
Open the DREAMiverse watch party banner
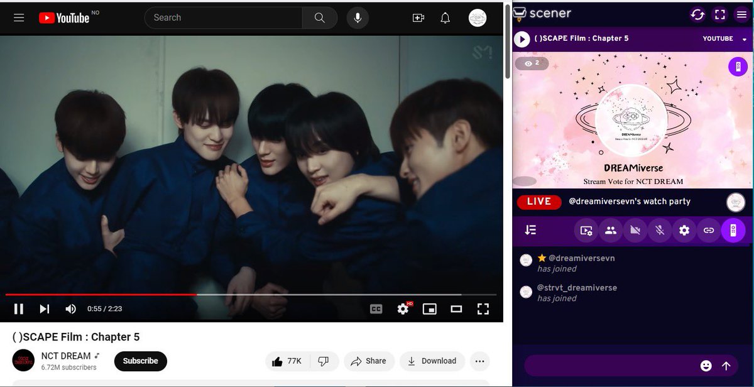pyautogui.click(x=633, y=121)
